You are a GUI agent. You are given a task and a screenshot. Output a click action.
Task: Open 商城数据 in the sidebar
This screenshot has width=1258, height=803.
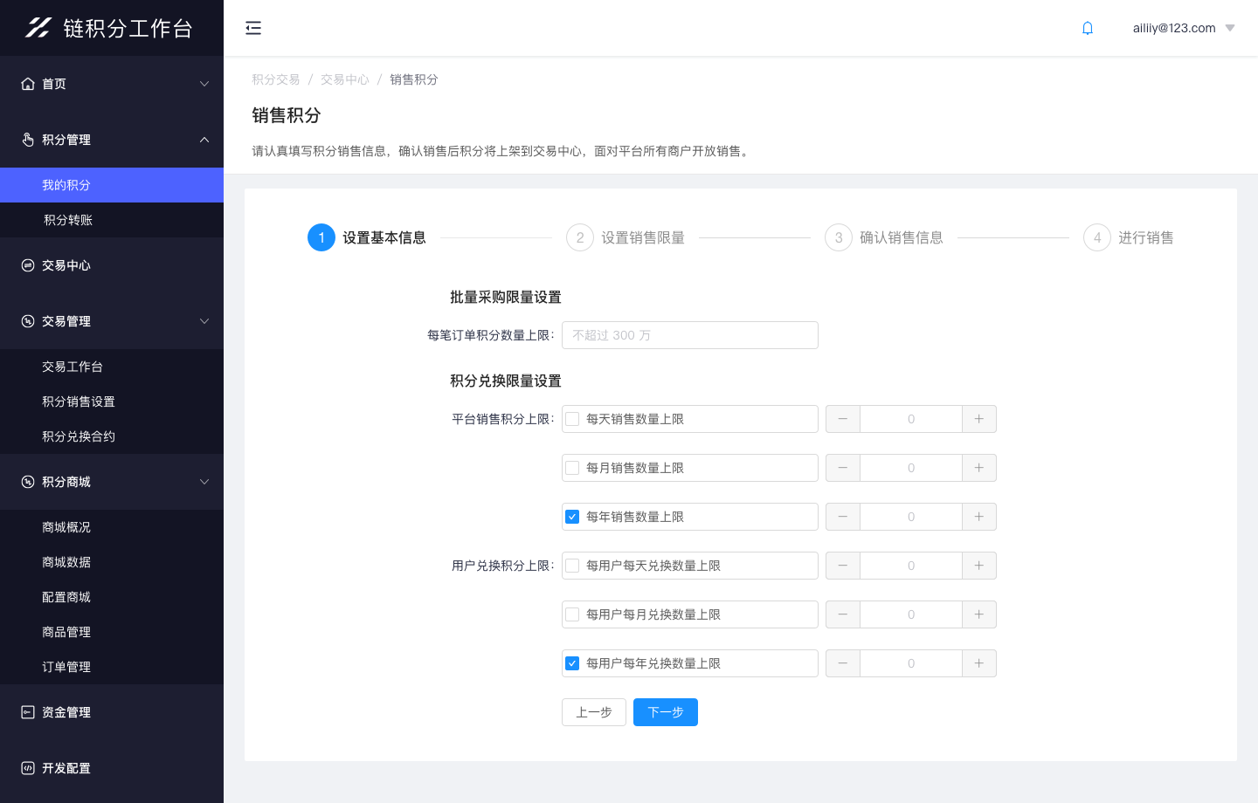(112, 562)
